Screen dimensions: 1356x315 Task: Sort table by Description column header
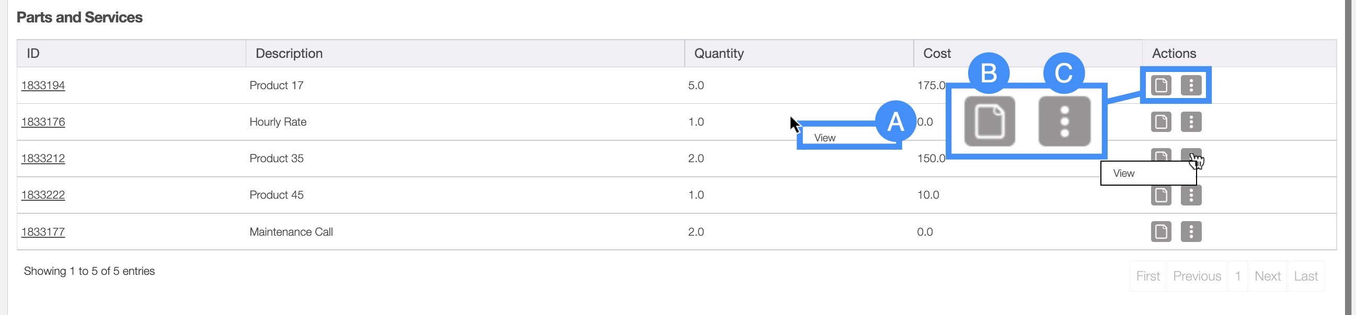[289, 53]
